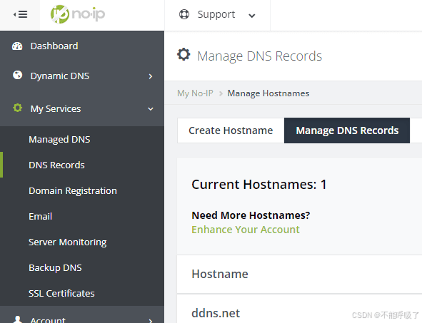Open DNS Records submenu item
Image resolution: width=422 pixels, height=323 pixels.
click(x=56, y=165)
